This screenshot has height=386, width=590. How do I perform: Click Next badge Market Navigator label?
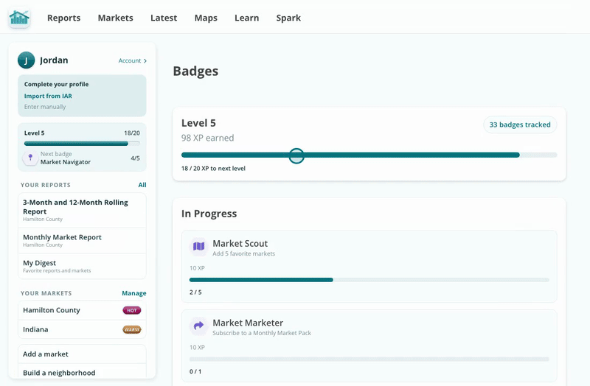pyautogui.click(x=66, y=158)
